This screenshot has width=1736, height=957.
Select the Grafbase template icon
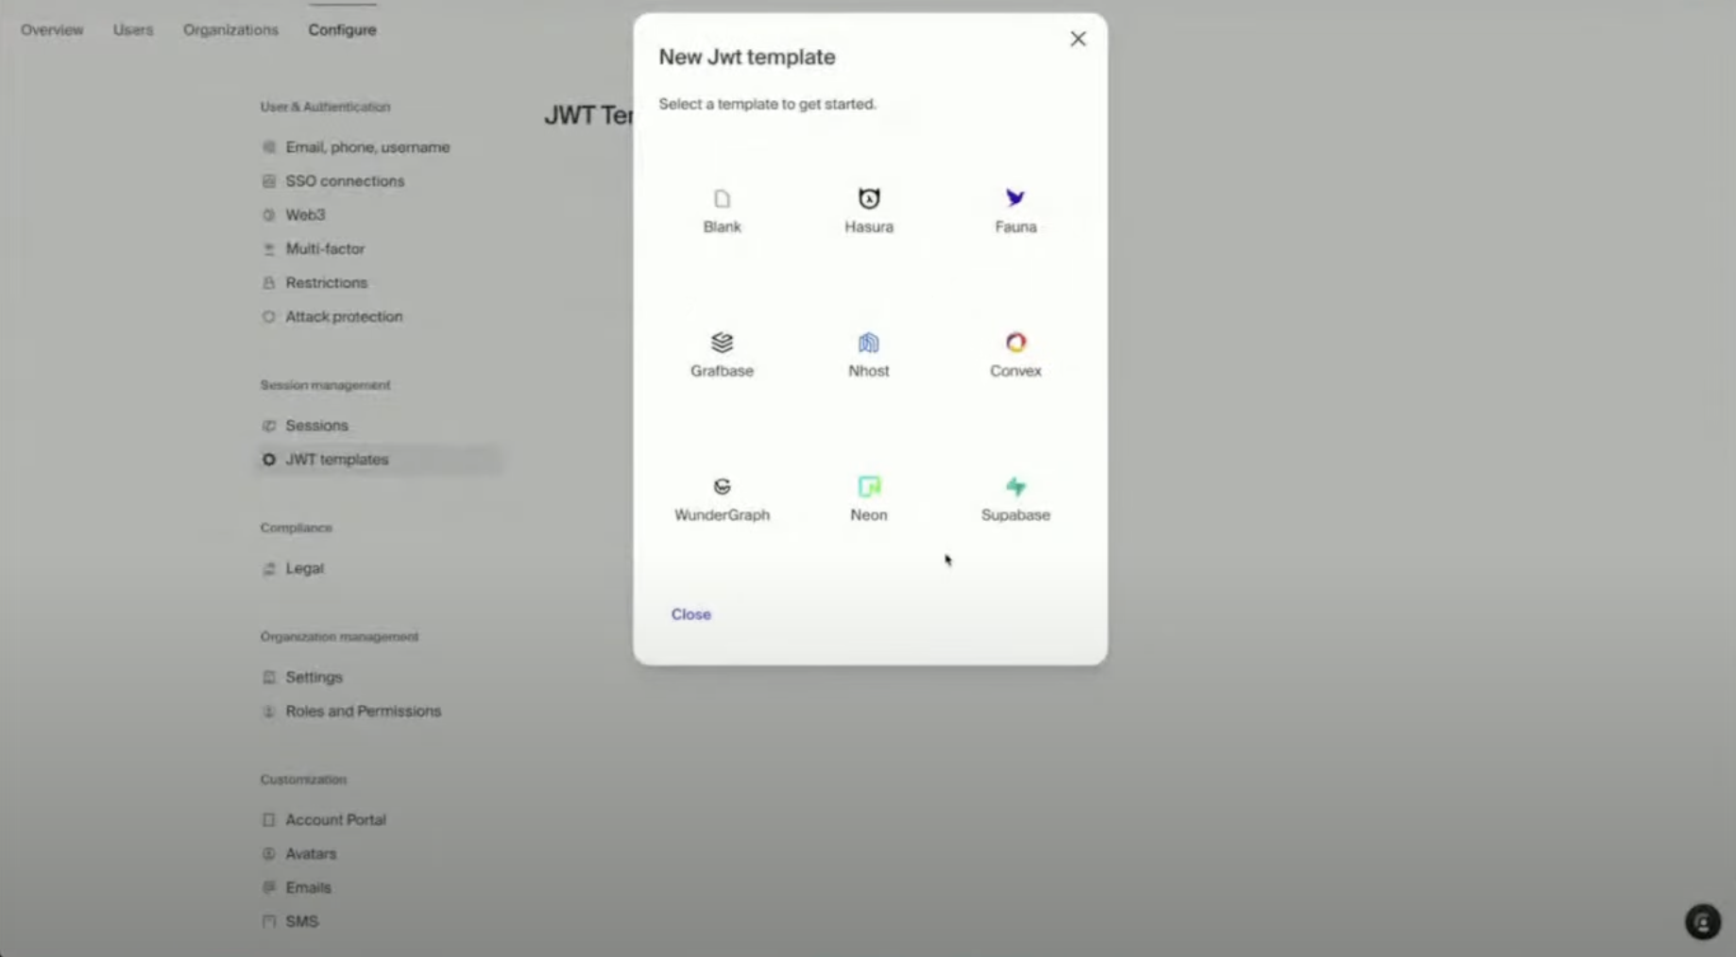coord(722,343)
